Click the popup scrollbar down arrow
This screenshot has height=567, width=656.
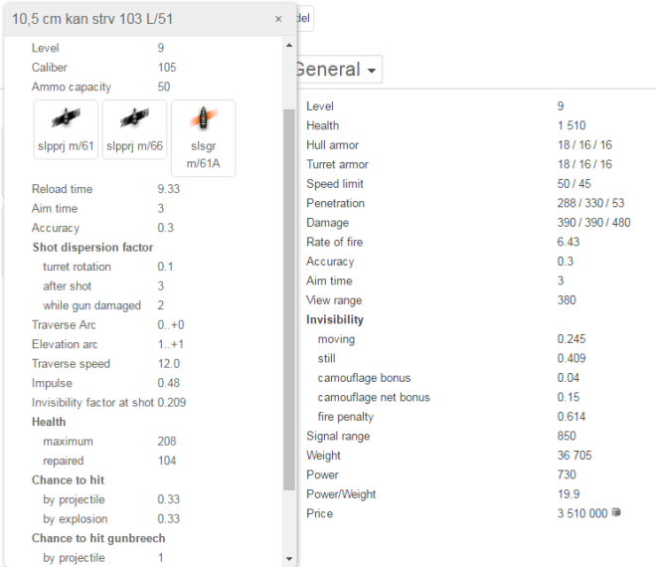288,558
